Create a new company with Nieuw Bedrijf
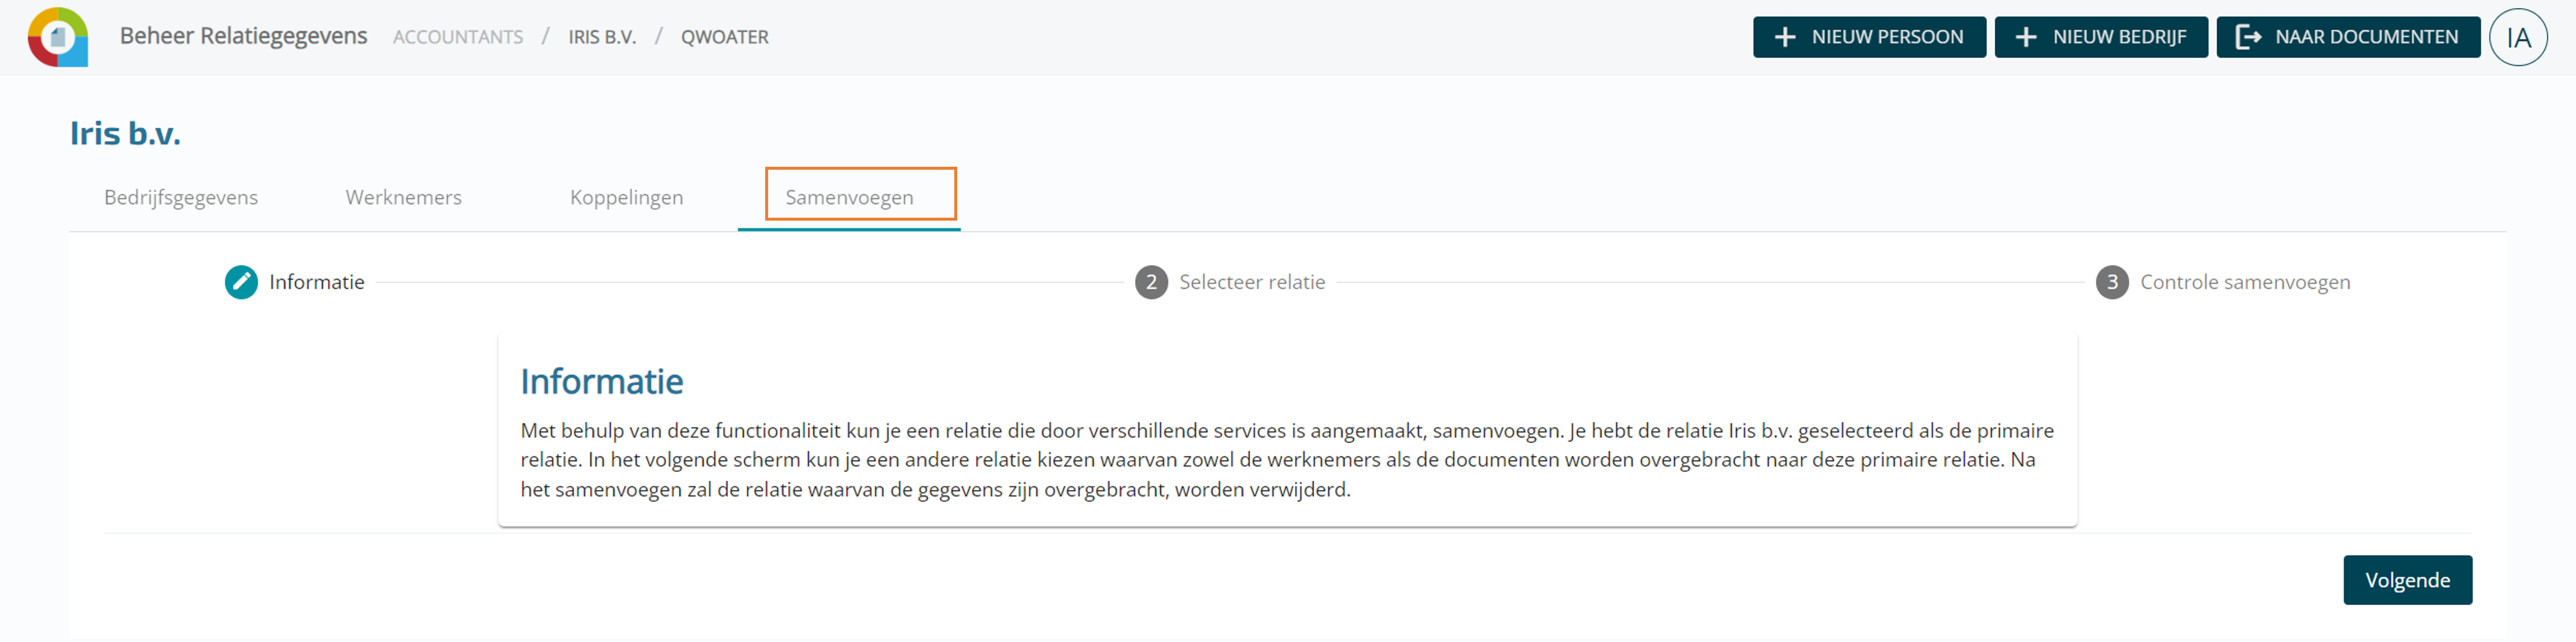Viewport: 2576px width, 642px height. [x=2101, y=37]
